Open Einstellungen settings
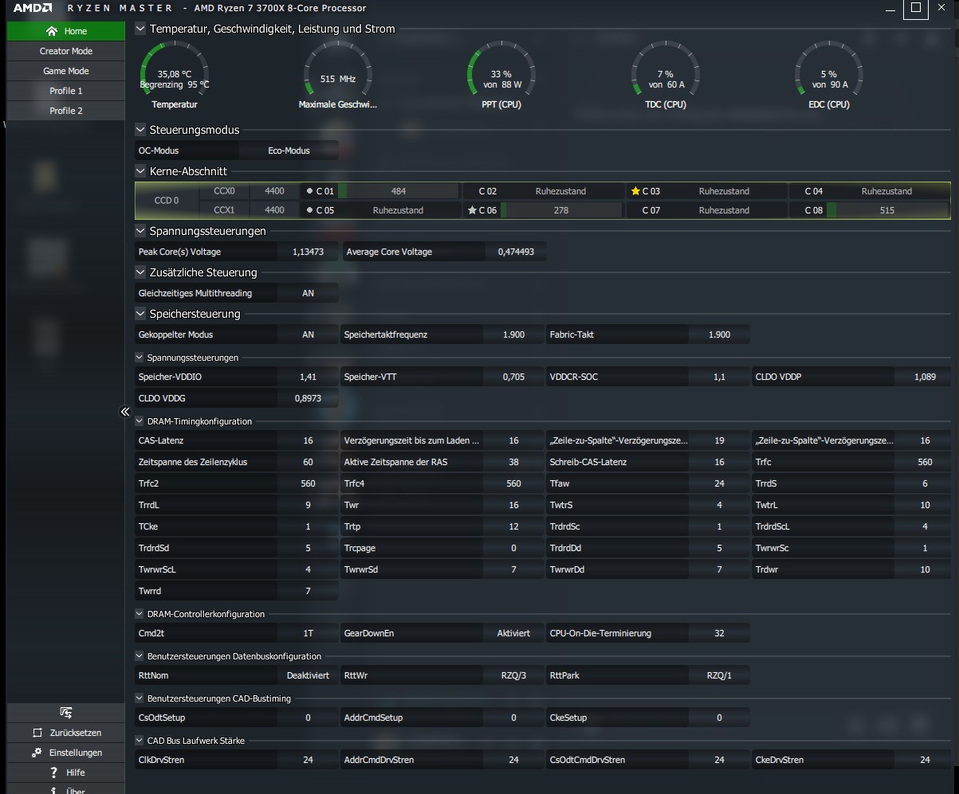Image resolution: width=959 pixels, height=794 pixels. tap(66, 753)
